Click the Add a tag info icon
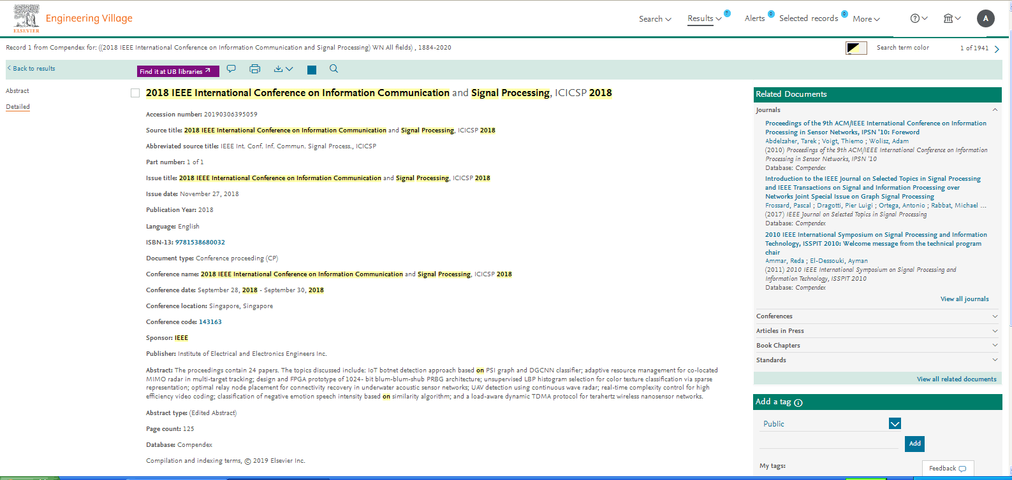Screen dimensions: 1012x480 pyautogui.click(x=798, y=402)
